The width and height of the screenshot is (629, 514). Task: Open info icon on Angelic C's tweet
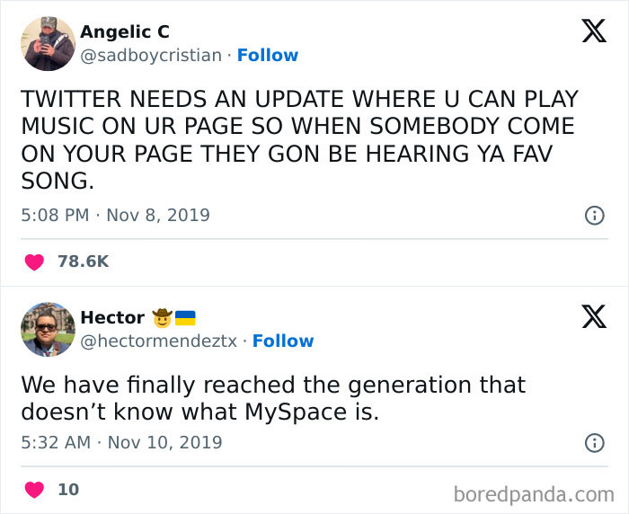click(595, 216)
